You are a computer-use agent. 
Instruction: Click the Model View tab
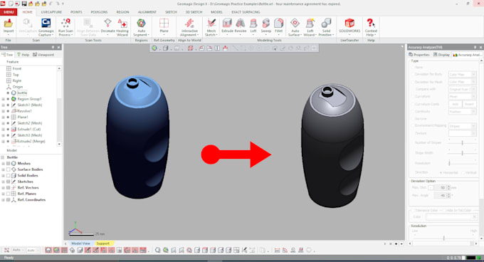[80, 243]
